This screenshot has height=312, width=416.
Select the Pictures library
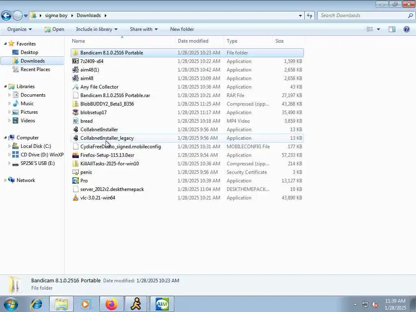coord(29,112)
